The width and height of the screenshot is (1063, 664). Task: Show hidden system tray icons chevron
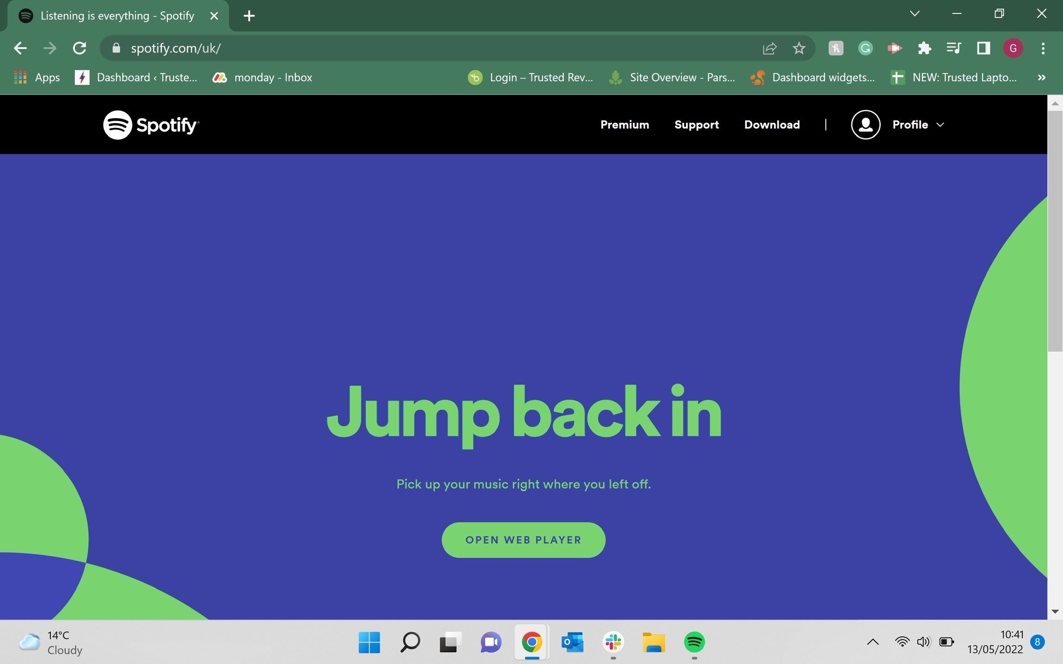[x=873, y=642]
